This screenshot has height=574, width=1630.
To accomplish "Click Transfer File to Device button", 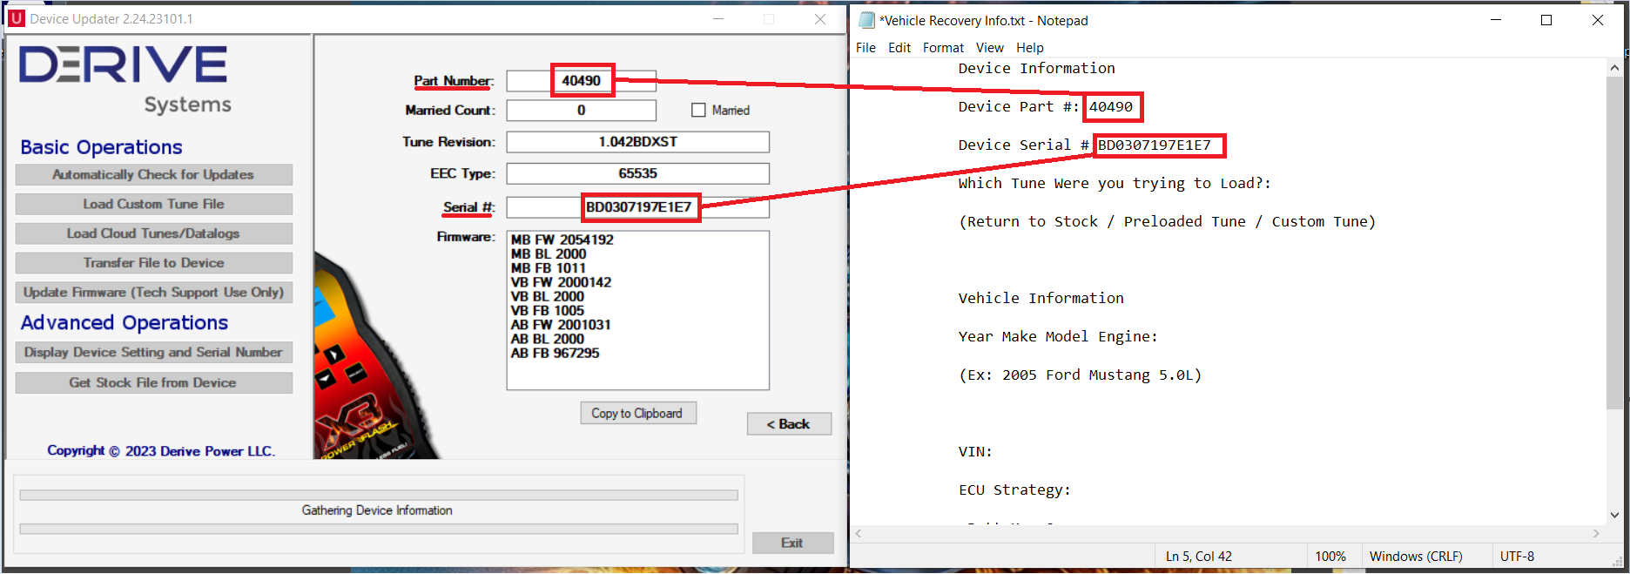I will pos(153,262).
